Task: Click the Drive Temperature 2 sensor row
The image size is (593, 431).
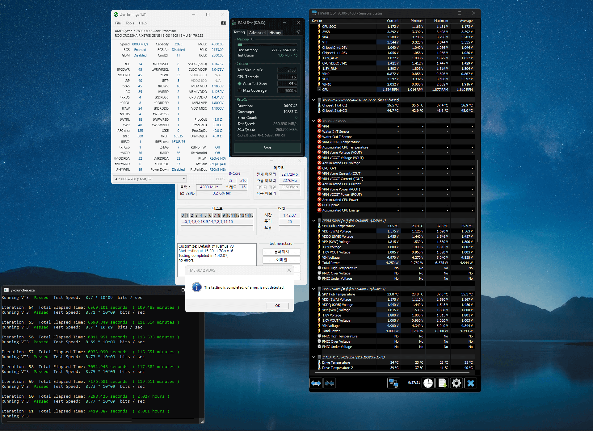Action: (x=396, y=368)
